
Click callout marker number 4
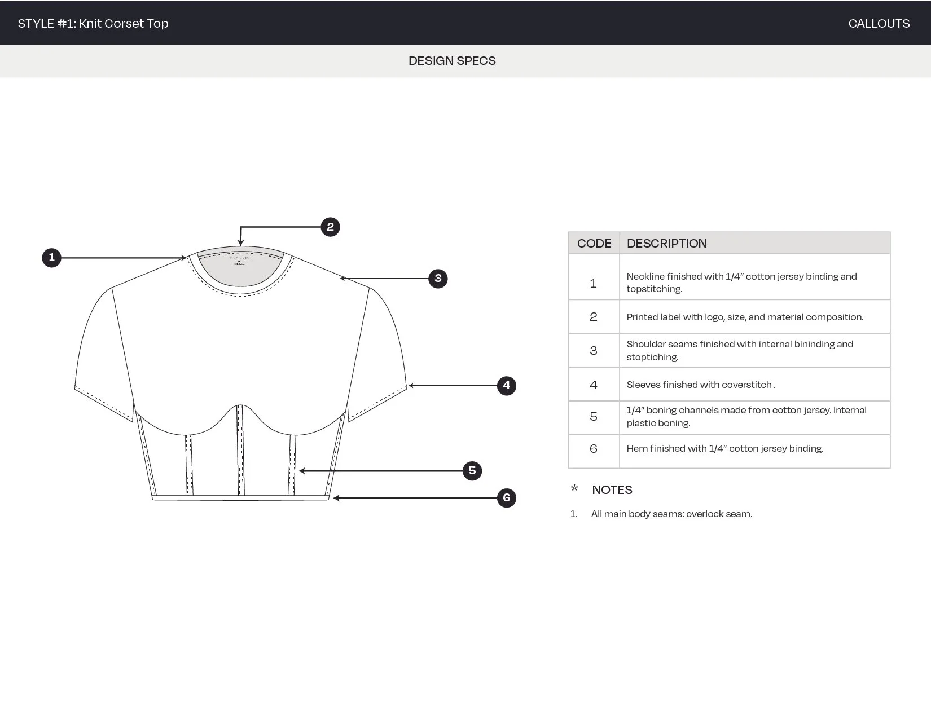click(x=506, y=386)
